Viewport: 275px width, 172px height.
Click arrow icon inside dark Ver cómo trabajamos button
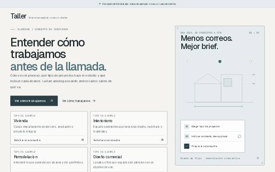pyautogui.click(x=52, y=101)
